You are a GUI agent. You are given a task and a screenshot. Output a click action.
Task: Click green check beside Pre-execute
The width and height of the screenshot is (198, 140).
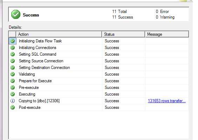click(x=13, y=87)
